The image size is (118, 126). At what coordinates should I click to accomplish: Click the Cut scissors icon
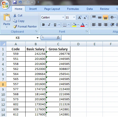click(15, 15)
